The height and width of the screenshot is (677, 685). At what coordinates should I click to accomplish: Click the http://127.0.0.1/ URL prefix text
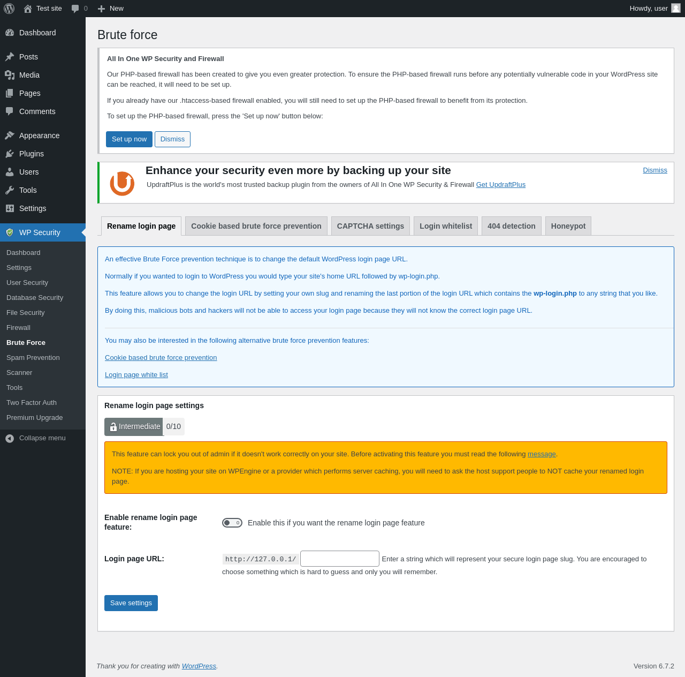(261, 559)
